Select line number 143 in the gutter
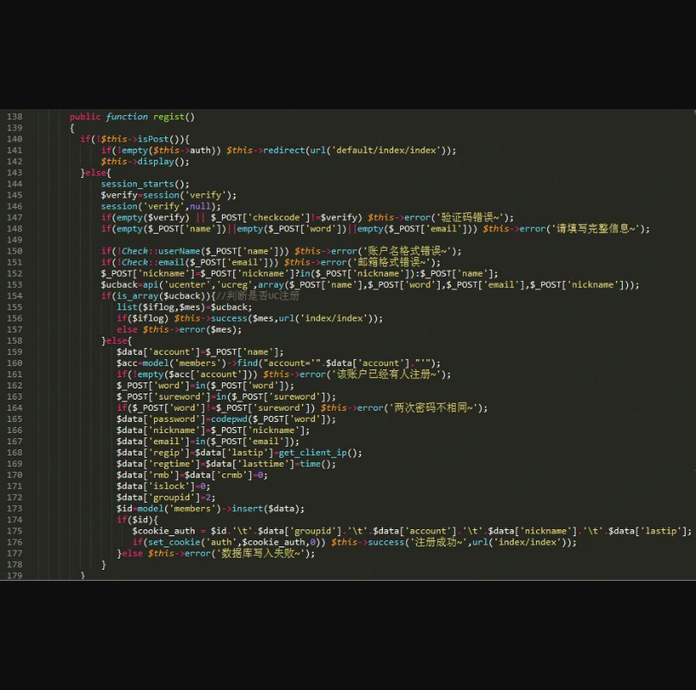This screenshot has width=696, height=690. (15, 173)
